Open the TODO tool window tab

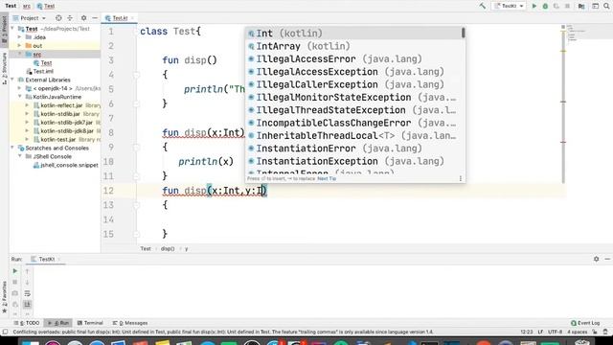27,323
